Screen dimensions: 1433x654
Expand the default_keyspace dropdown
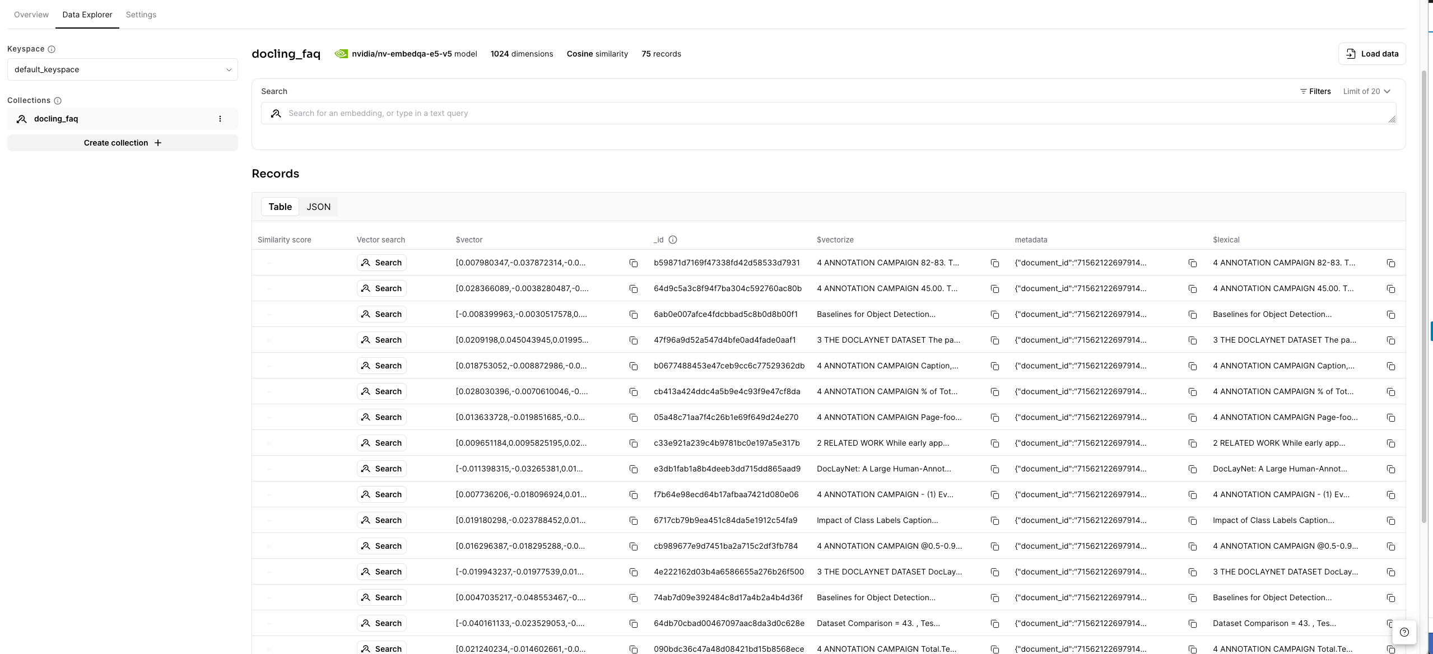coord(122,69)
